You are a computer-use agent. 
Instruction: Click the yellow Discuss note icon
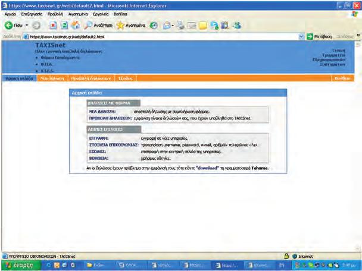point(203,26)
